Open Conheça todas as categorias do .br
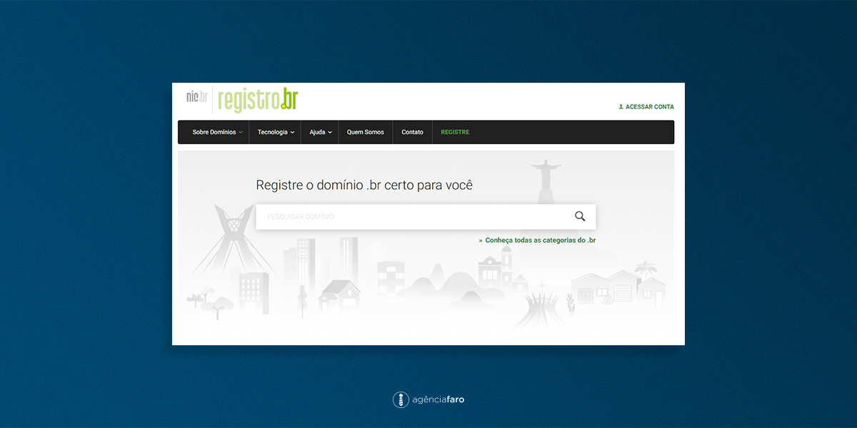This screenshot has height=428, width=857. pos(541,240)
